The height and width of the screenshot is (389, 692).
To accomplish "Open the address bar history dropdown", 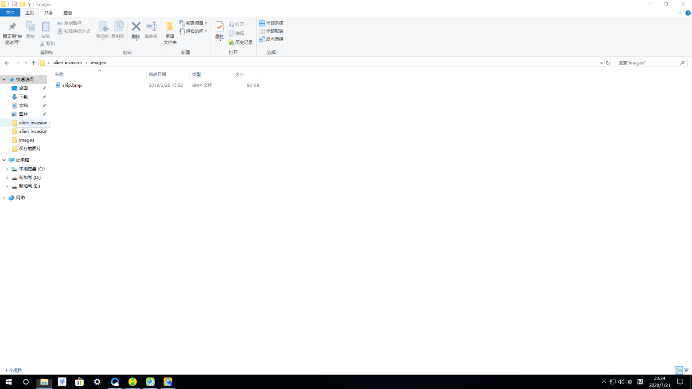I will pos(601,63).
